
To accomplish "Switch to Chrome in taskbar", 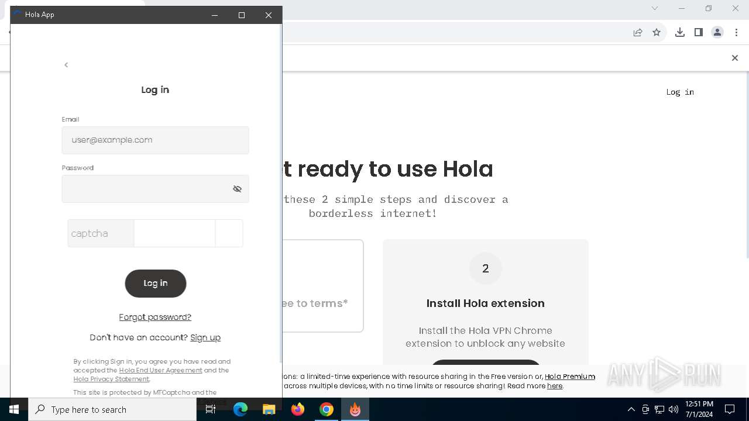I will click(x=327, y=409).
